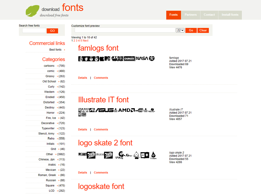The image size is (261, 195).
Task: Switch to the Partners tab
Action: 191,15
